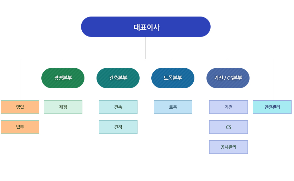Click the orange 법무 department box

point(20,127)
